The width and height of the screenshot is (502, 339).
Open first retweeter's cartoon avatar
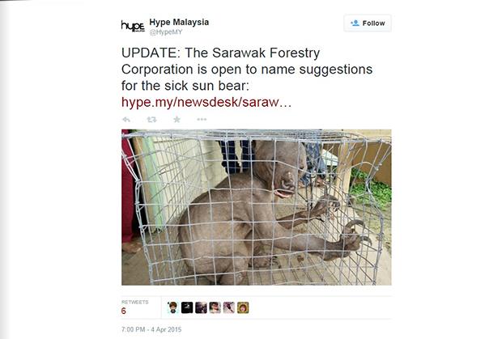tap(173, 307)
